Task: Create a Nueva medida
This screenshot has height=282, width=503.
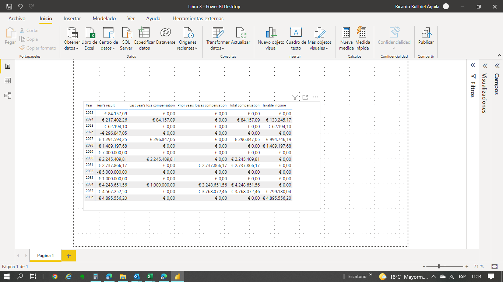Action: (x=347, y=39)
